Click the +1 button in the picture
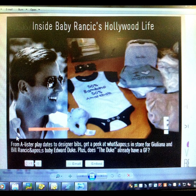Screen dimensions: 196x196 point(29,163)
